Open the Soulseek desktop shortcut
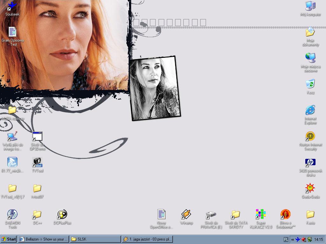The image size is (326, 244). coord(12,6)
